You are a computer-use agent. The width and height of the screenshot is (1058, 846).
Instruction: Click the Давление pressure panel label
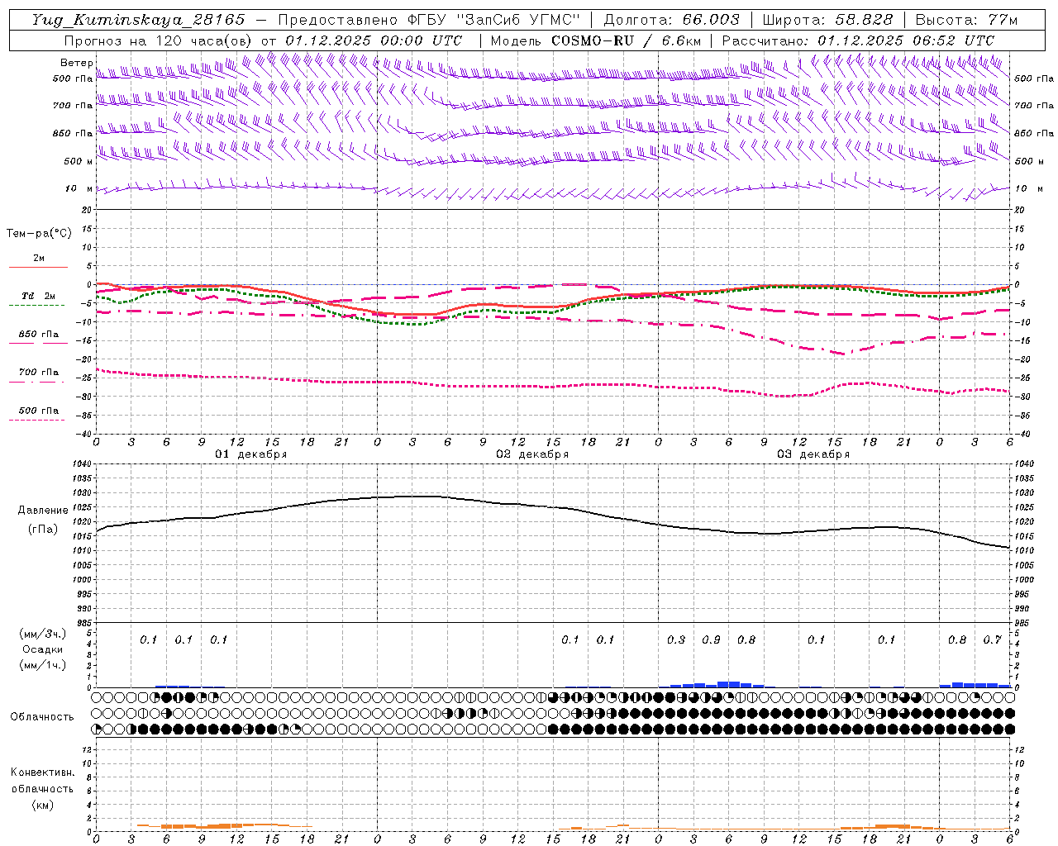coord(43,511)
